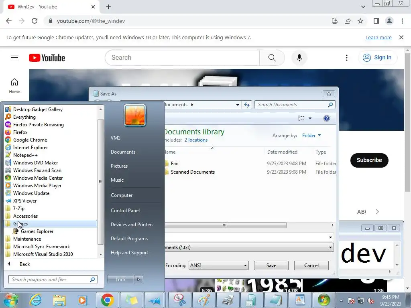Expand the Microsoft Sync Framework folder

(x=41, y=247)
